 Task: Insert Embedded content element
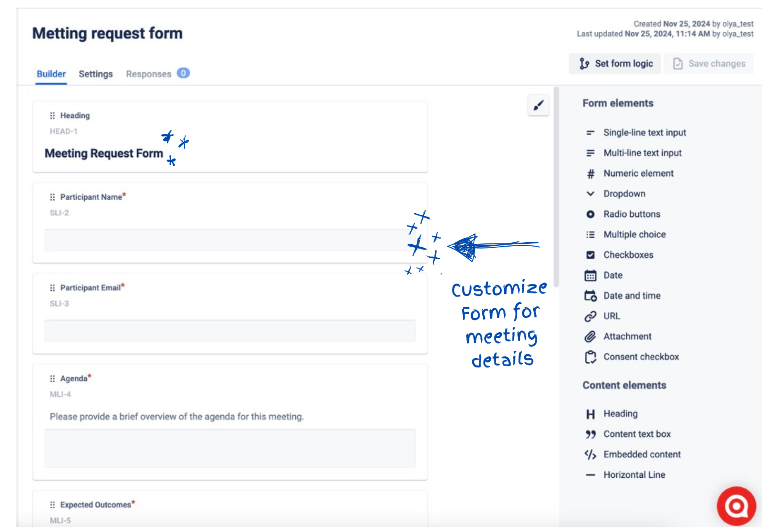coord(642,454)
